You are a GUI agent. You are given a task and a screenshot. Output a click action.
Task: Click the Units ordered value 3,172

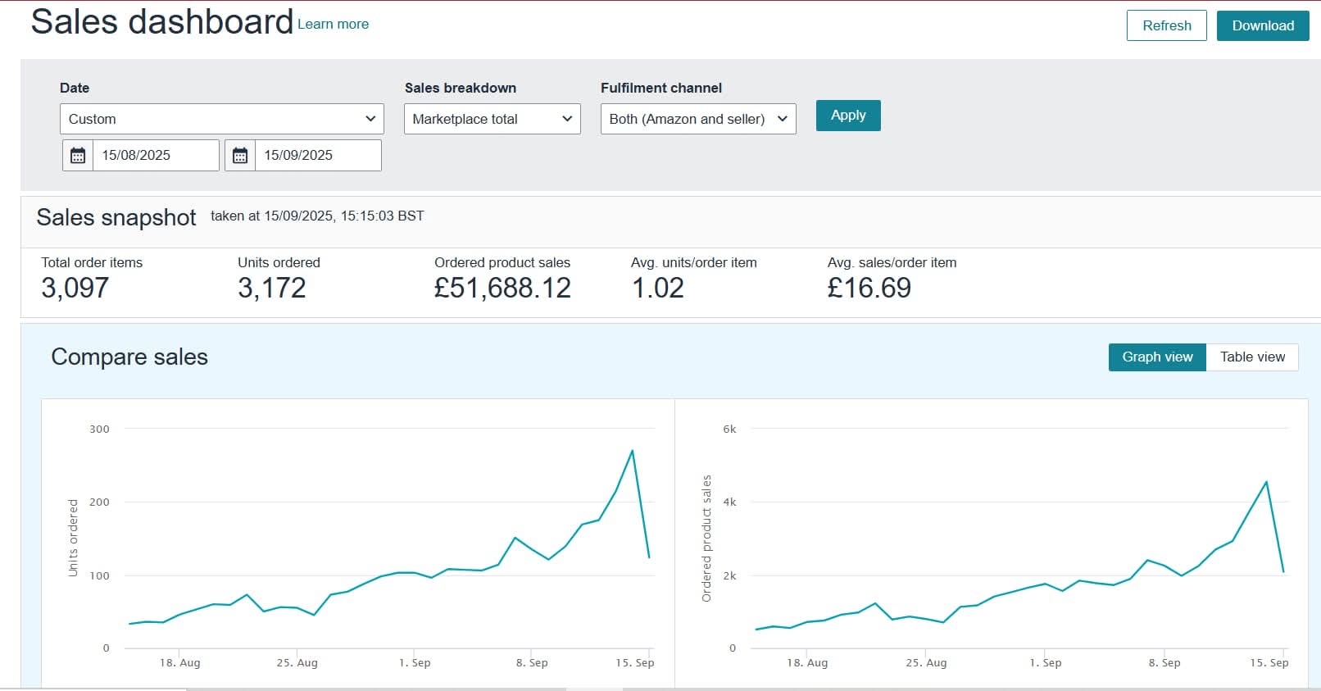(271, 288)
